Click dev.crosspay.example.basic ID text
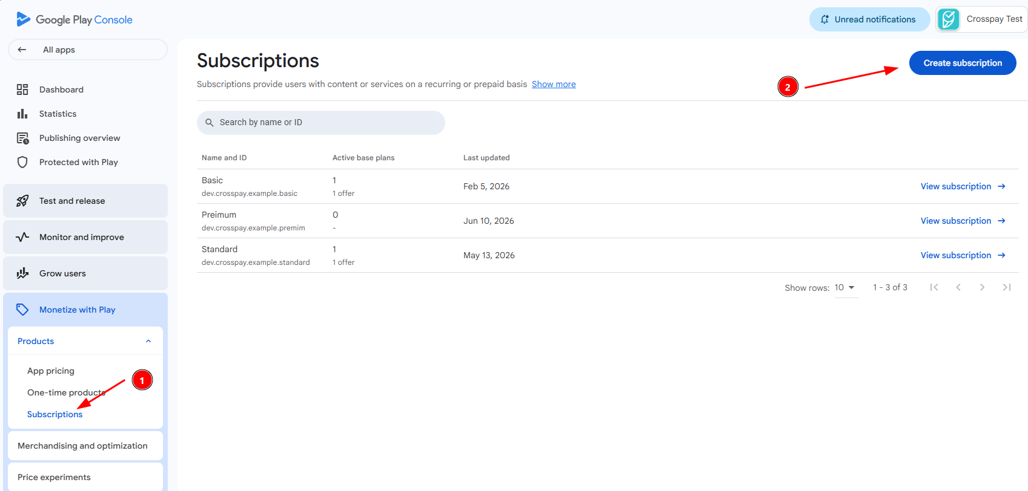Image resolution: width=1028 pixels, height=491 pixels. (250, 193)
